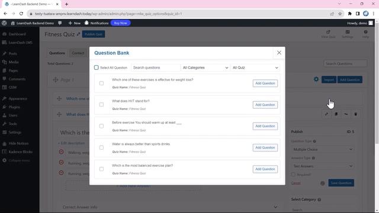Edit the Fitness Quiz name pencil icon
This screenshot has width=379, height=213.
pos(78,34)
